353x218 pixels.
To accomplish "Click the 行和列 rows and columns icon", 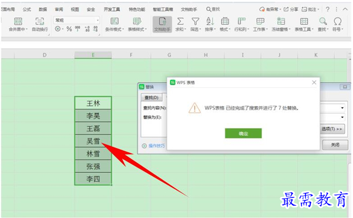I will click(x=241, y=21).
